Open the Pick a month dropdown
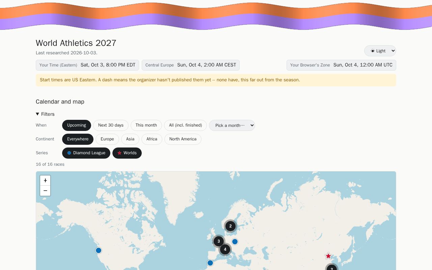 (x=232, y=125)
